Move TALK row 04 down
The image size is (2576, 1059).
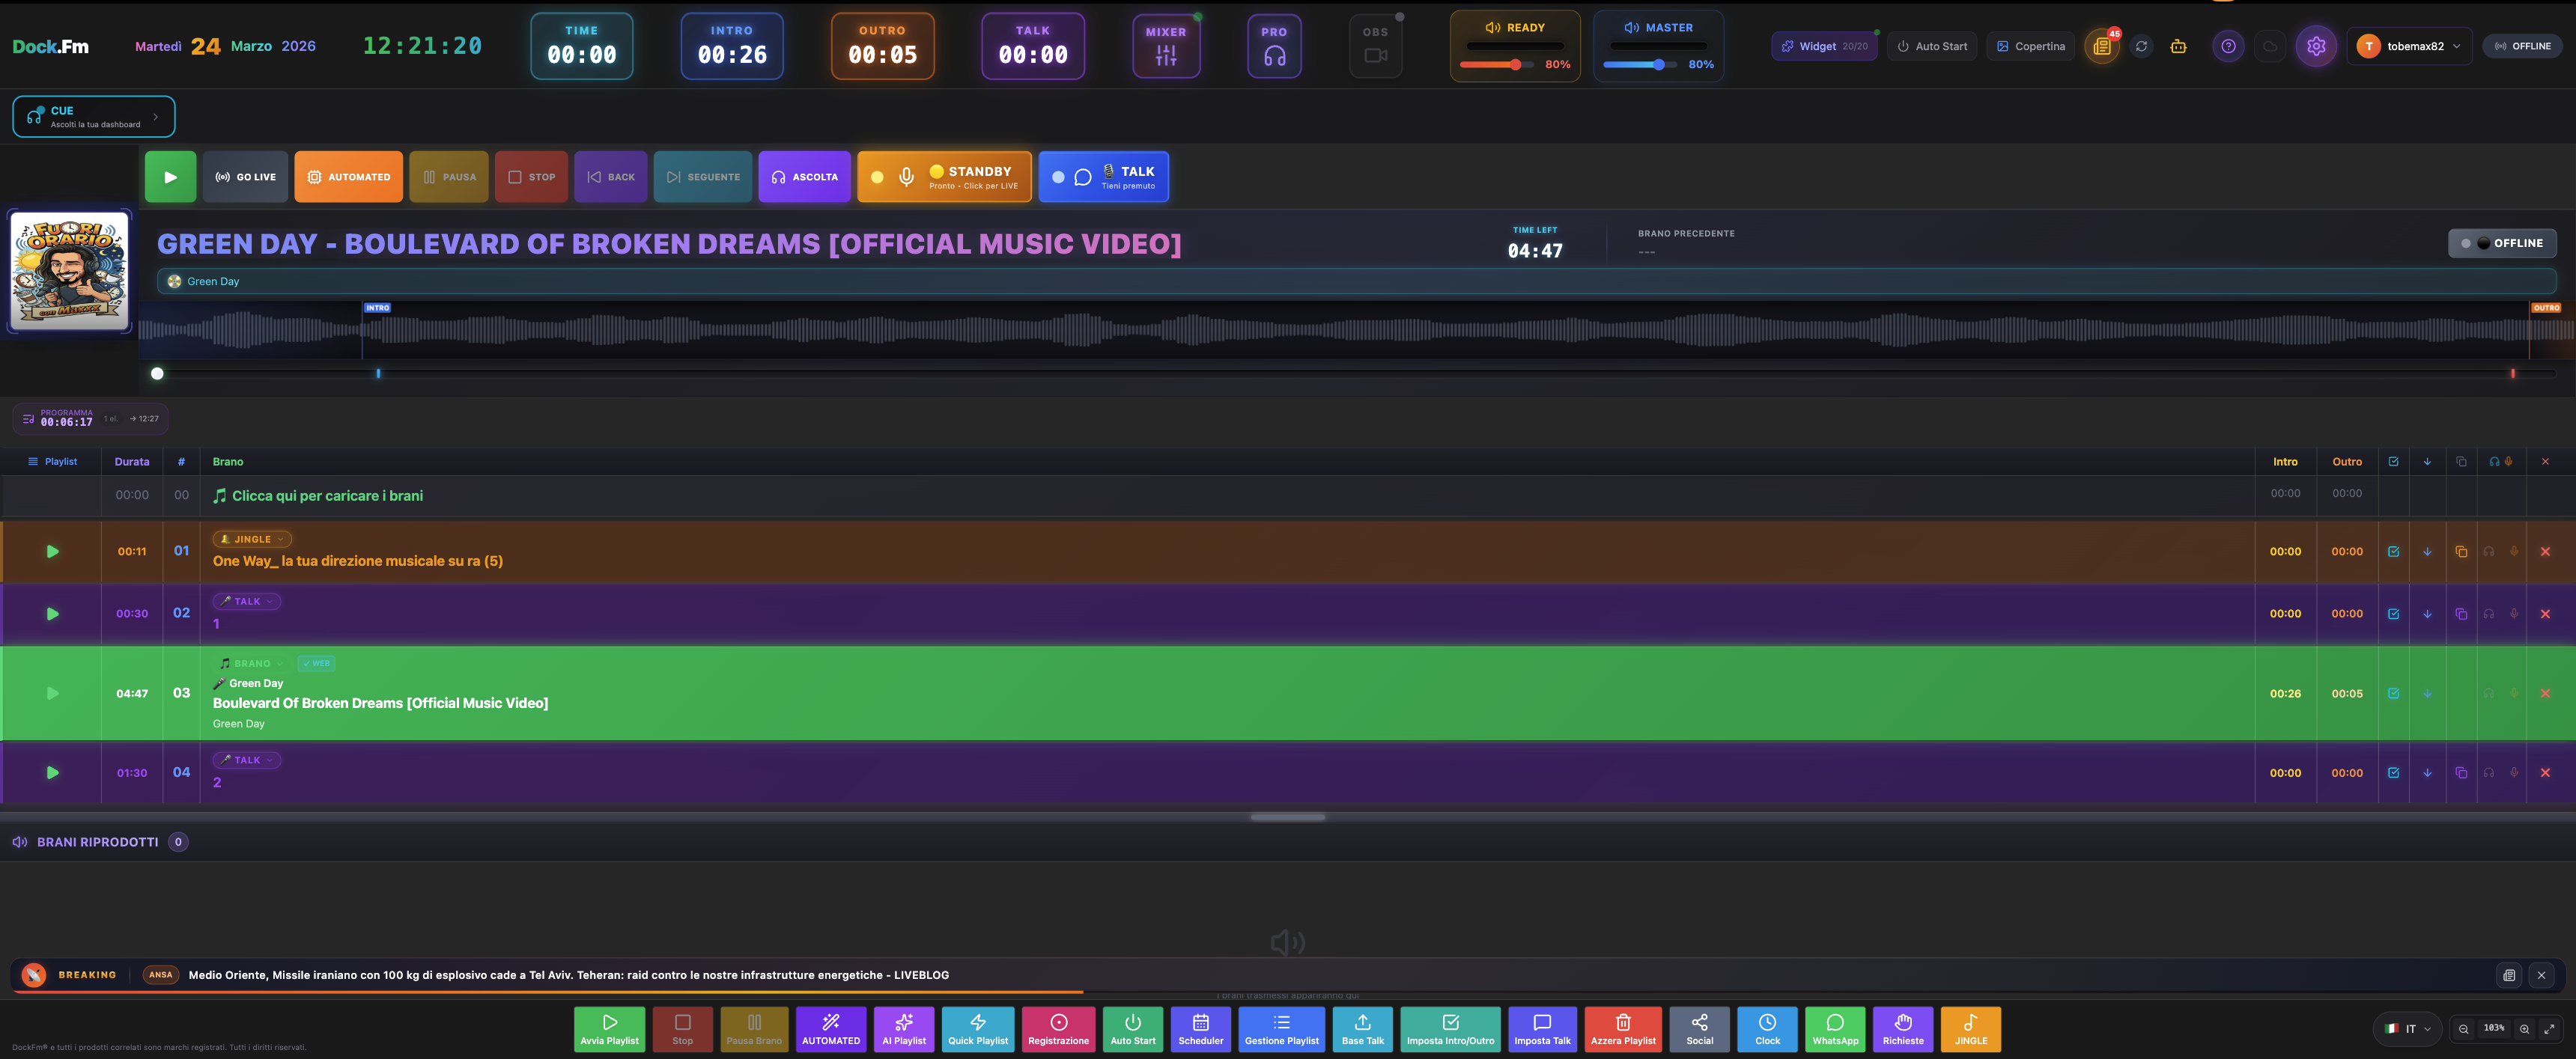(2427, 772)
